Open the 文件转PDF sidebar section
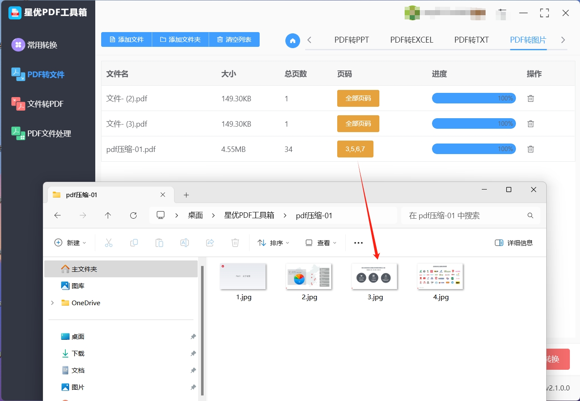580x401 pixels. 38,104
